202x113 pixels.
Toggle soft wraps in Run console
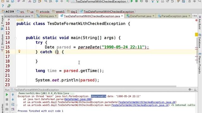13,104
